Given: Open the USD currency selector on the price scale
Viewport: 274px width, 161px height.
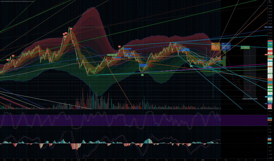Looking at the screenshot, I should [270, 1].
